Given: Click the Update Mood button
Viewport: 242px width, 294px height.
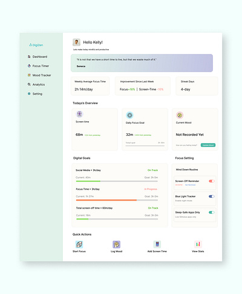Looking at the screenshot, I should [208, 145].
